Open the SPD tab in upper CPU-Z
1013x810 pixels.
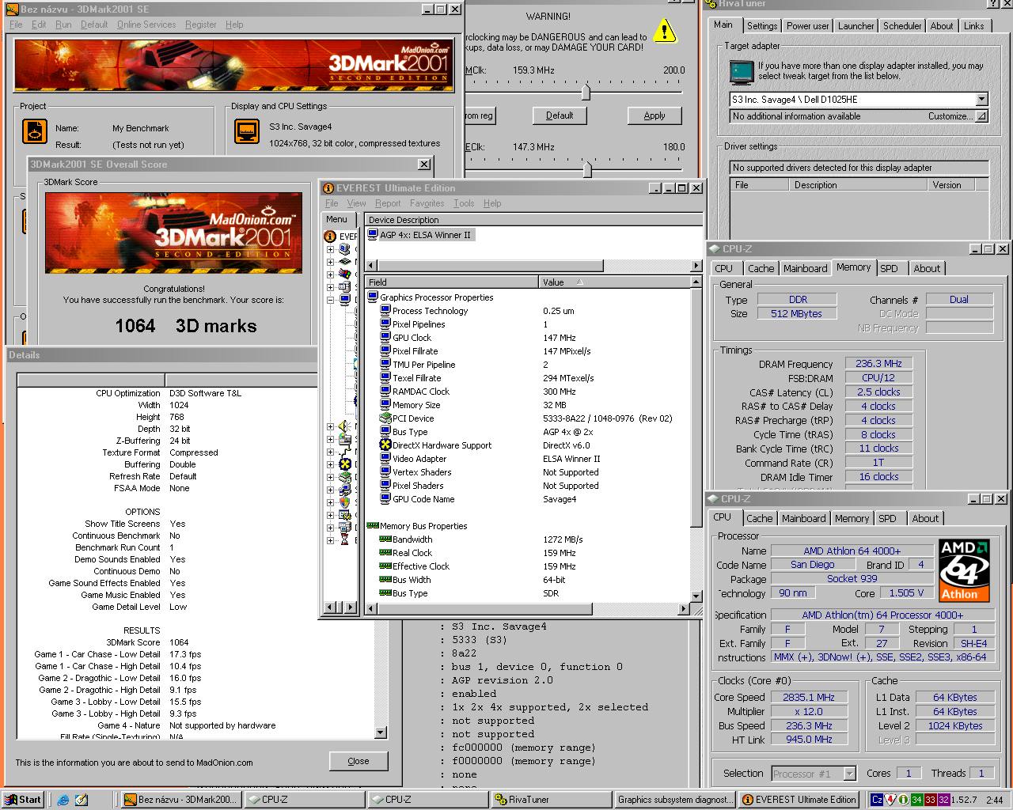point(890,269)
